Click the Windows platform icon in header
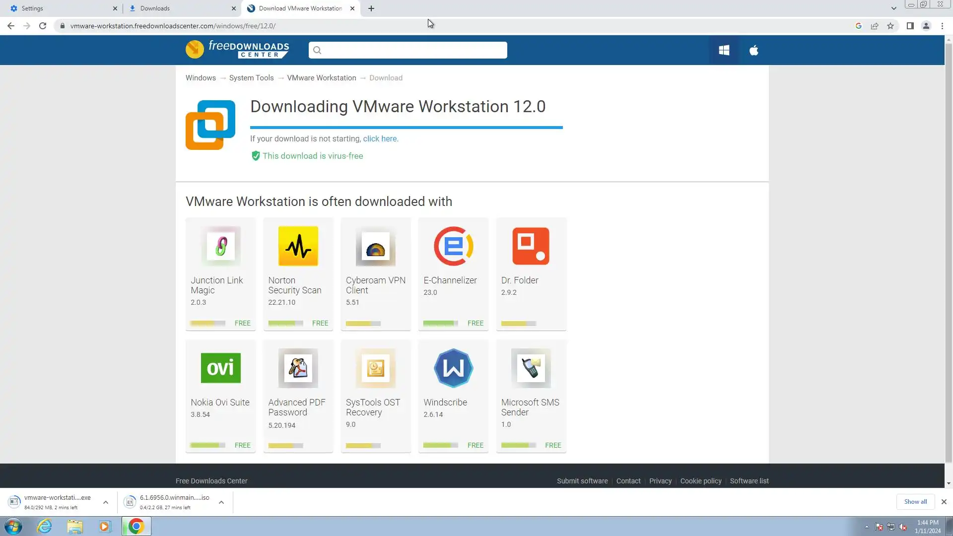The height and width of the screenshot is (536, 953). [x=724, y=50]
